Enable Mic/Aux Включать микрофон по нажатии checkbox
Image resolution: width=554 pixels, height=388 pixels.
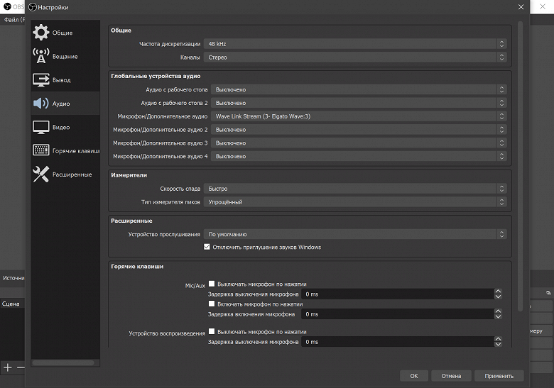tap(212, 304)
